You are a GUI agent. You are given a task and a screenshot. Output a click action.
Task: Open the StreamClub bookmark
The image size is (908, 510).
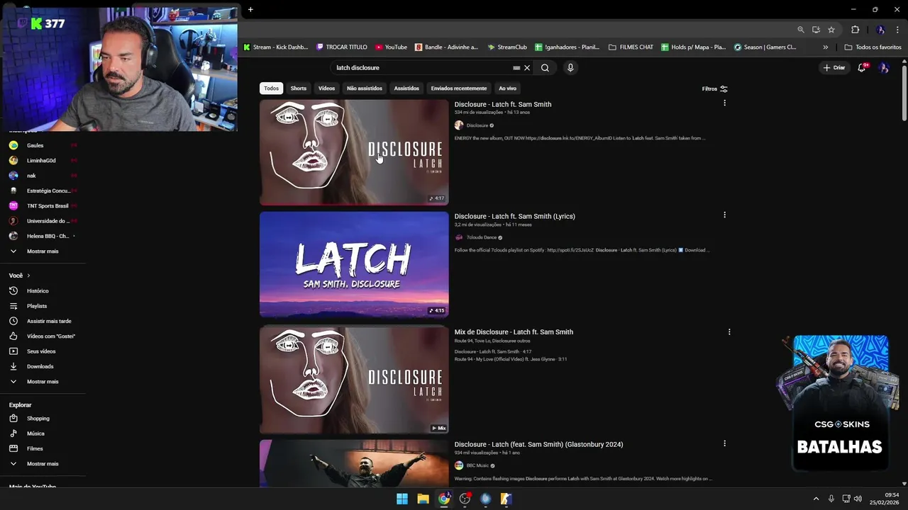tap(507, 47)
